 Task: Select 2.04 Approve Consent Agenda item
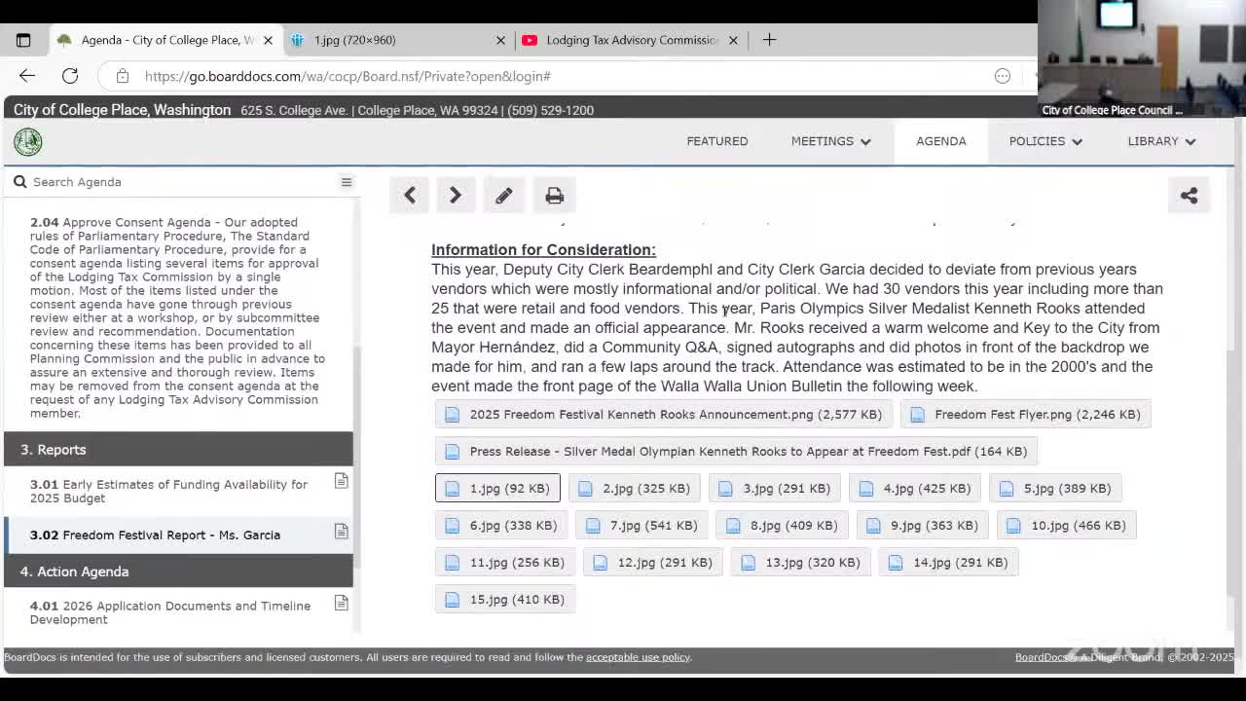[178, 317]
